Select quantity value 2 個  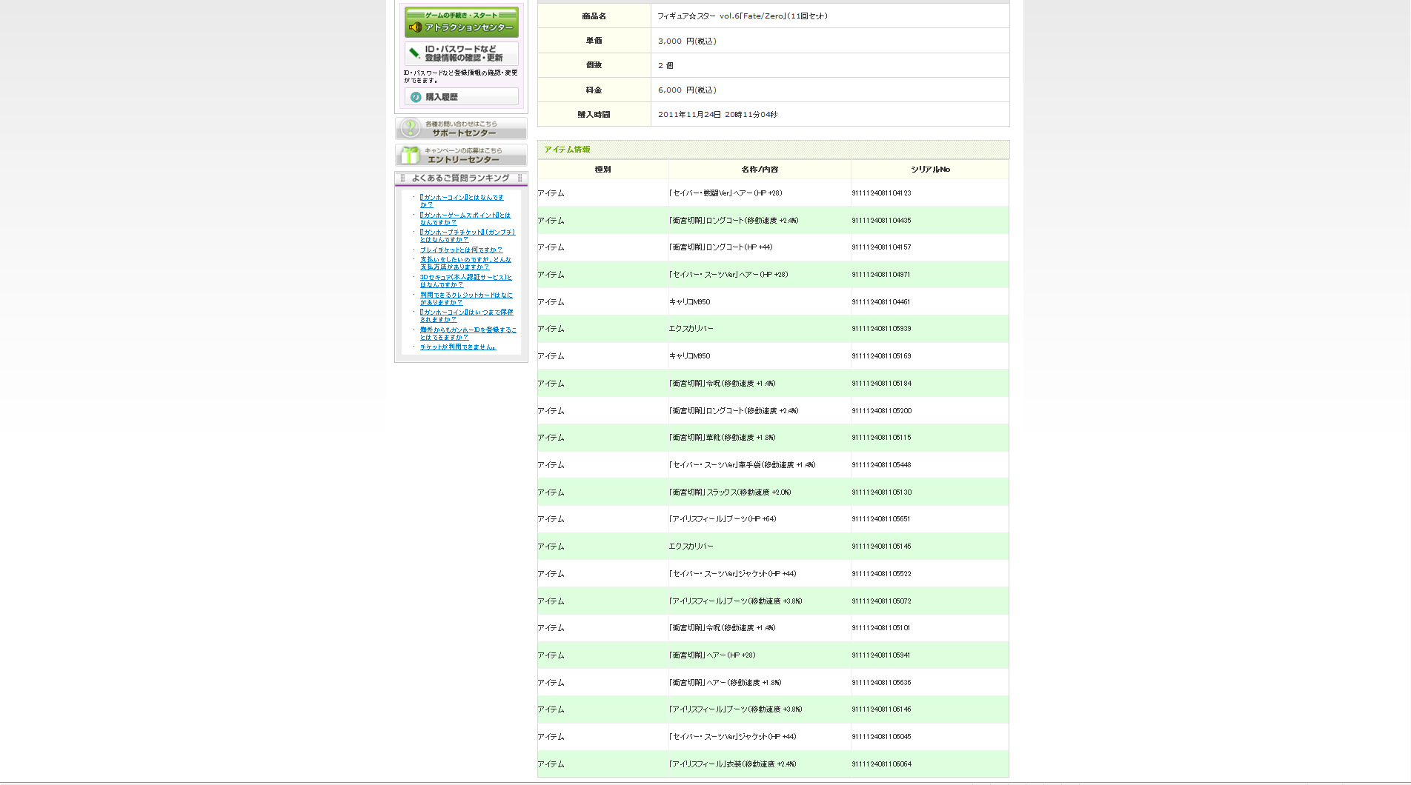click(x=665, y=65)
